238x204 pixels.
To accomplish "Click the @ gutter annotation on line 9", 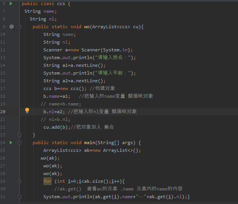I will click(x=12, y=27).
